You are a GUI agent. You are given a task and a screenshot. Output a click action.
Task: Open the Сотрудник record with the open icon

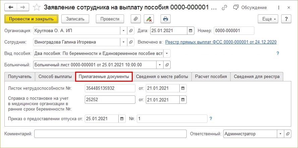click(x=131, y=42)
